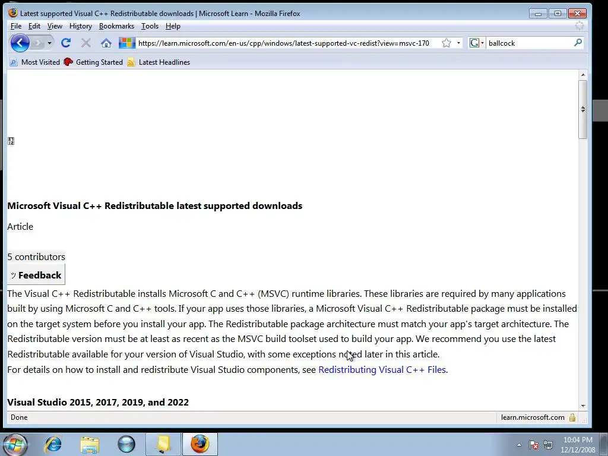Click the vertical scrollbar down arrow

pos(583,406)
